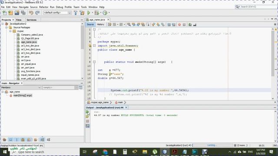This screenshot has height=156, width=278.
Task: Click the Output panel settings icon
Action: pos(88,126)
